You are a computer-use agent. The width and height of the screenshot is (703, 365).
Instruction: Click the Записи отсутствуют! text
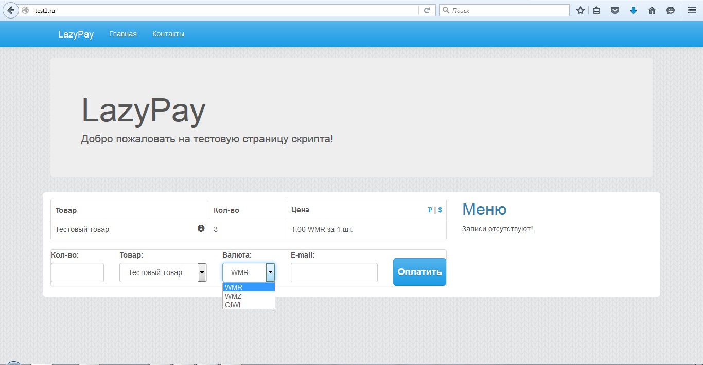tap(497, 229)
